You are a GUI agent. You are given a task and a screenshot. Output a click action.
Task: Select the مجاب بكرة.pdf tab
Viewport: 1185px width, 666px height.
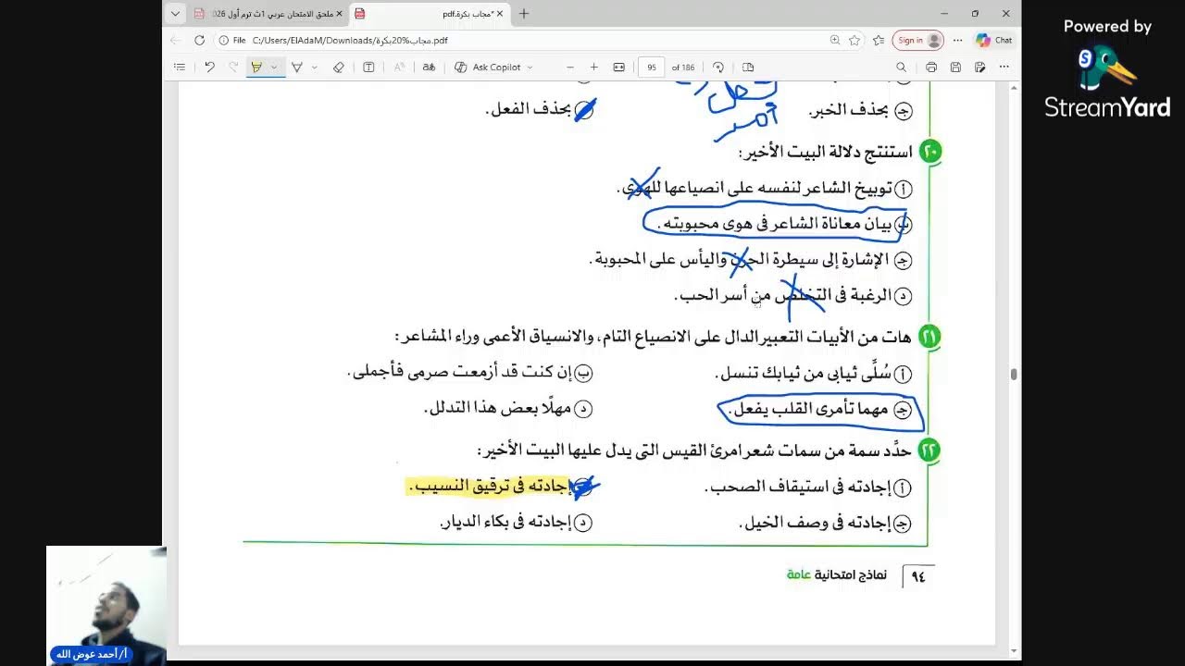(429, 14)
